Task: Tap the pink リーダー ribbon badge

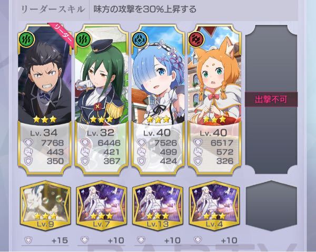Action: click(x=61, y=35)
